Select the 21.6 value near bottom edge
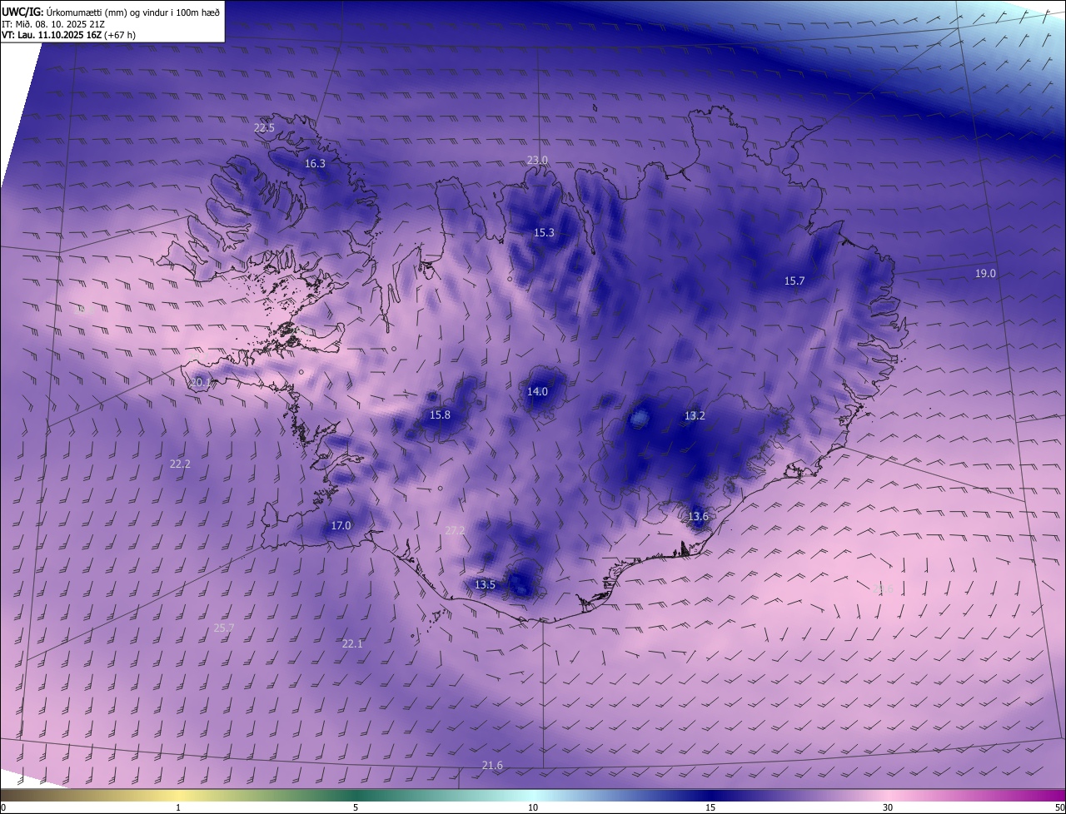1066x814 pixels. [x=492, y=765]
